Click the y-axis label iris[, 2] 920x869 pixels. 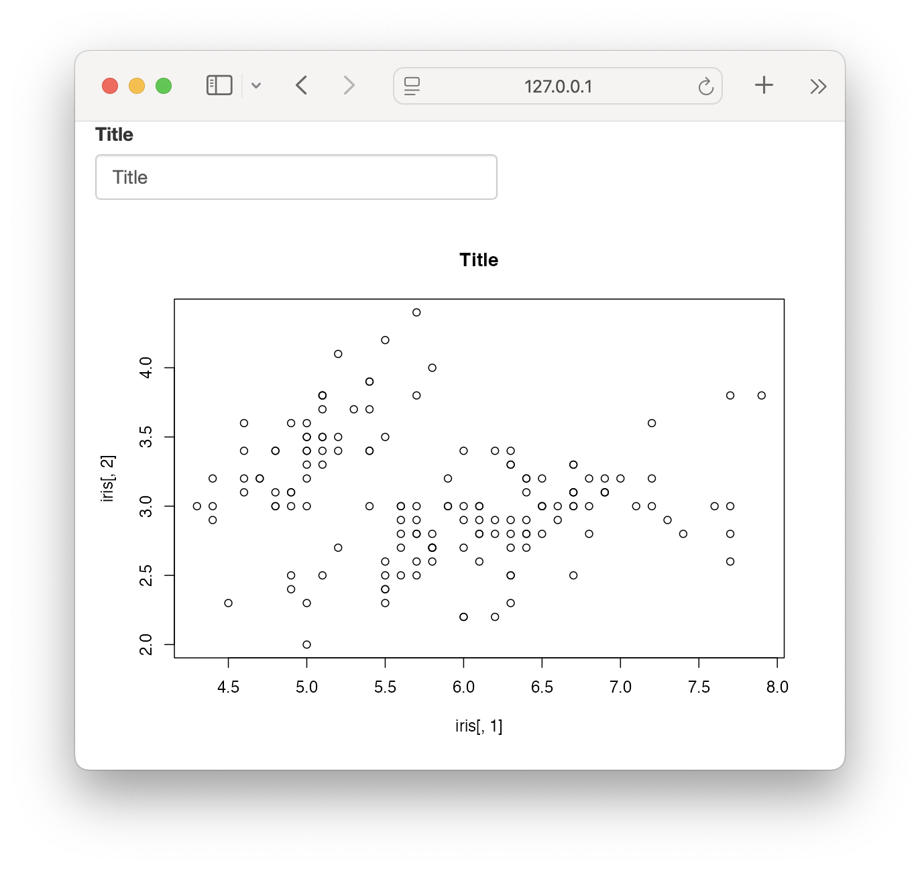(107, 478)
